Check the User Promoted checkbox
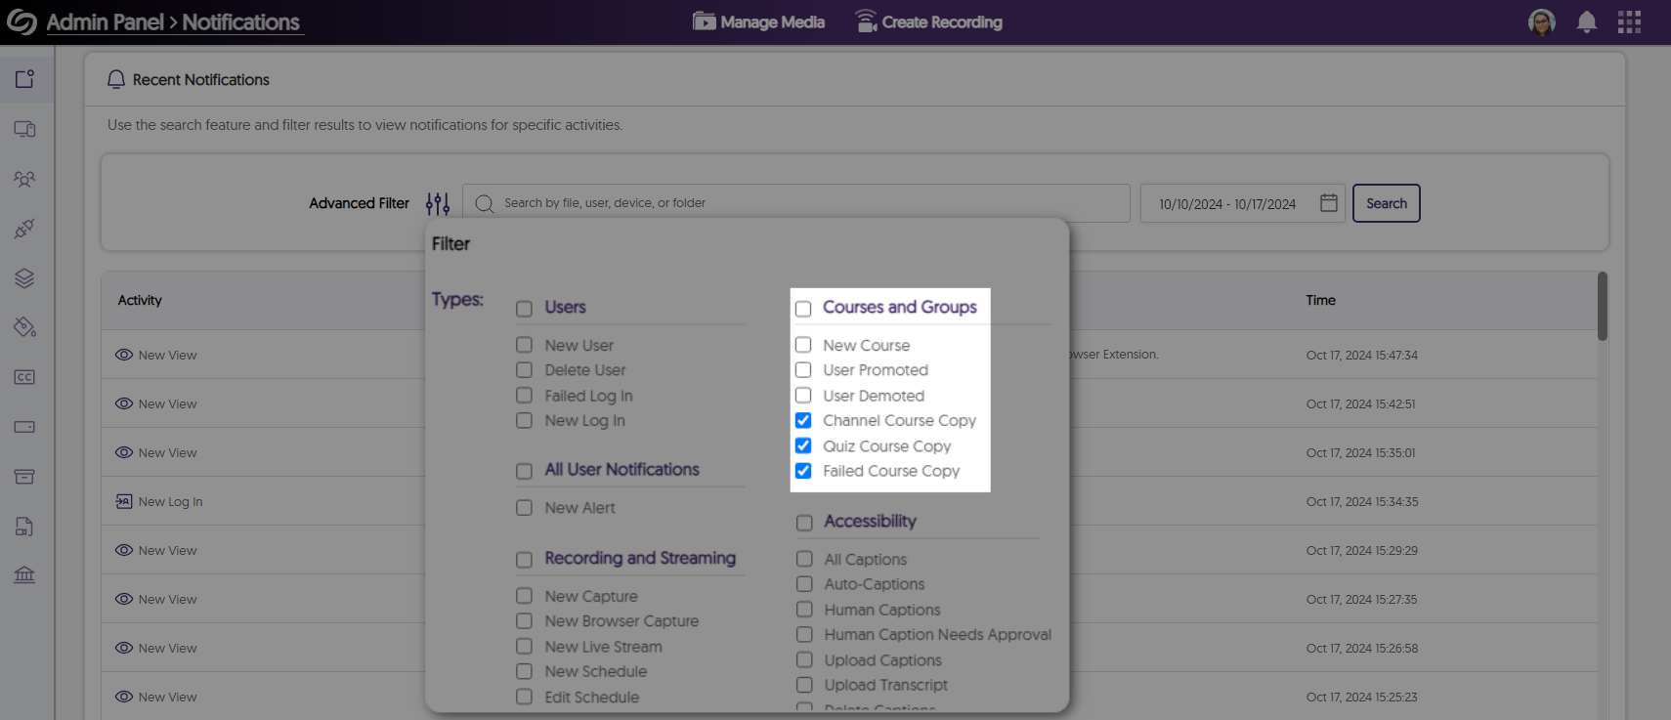Screen dimensions: 1671x720 803,370
